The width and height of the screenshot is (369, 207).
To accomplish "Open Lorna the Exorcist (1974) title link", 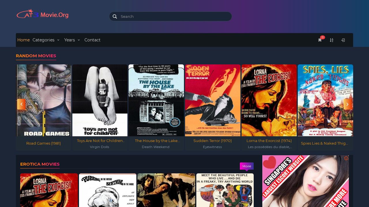I will [x=269, y=141].
